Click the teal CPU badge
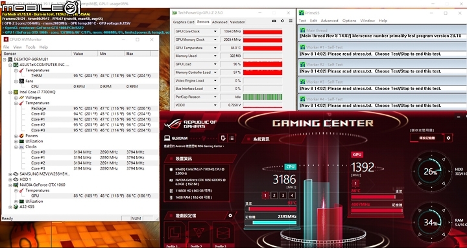Image resolution: width=467 pixels, height=248 pixels. [291, 166]
